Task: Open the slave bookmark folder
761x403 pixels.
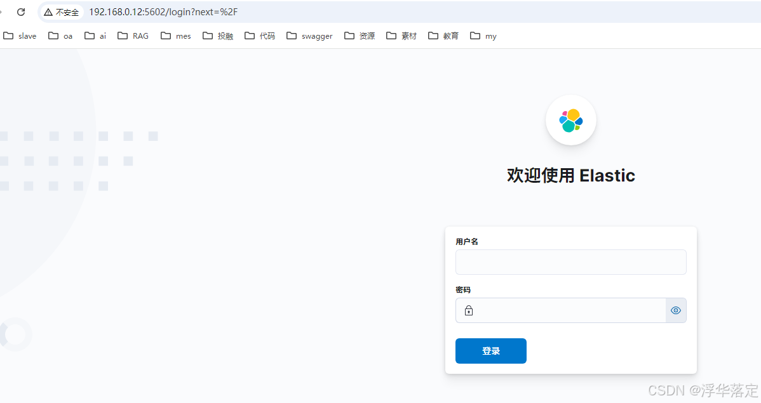Action: pos(20,36)
